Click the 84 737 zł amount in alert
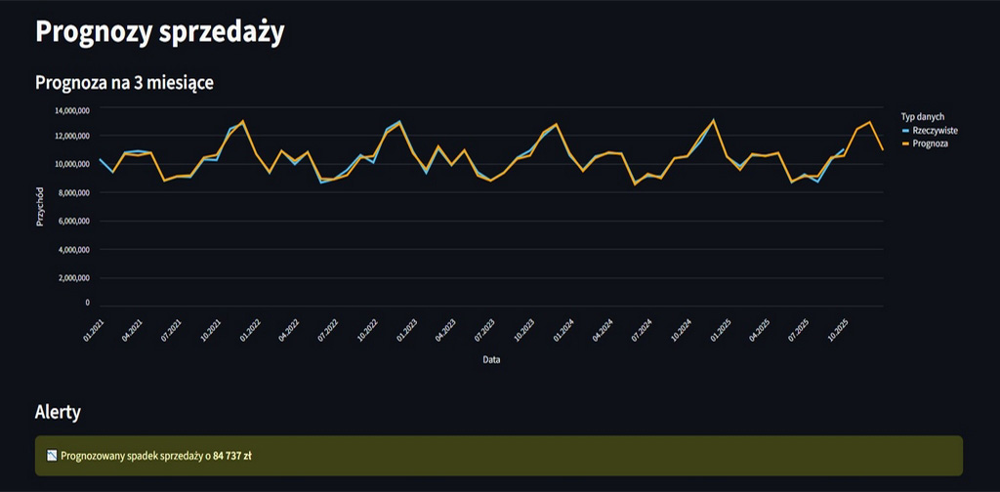1000x492 pixels. coord(232,455)
